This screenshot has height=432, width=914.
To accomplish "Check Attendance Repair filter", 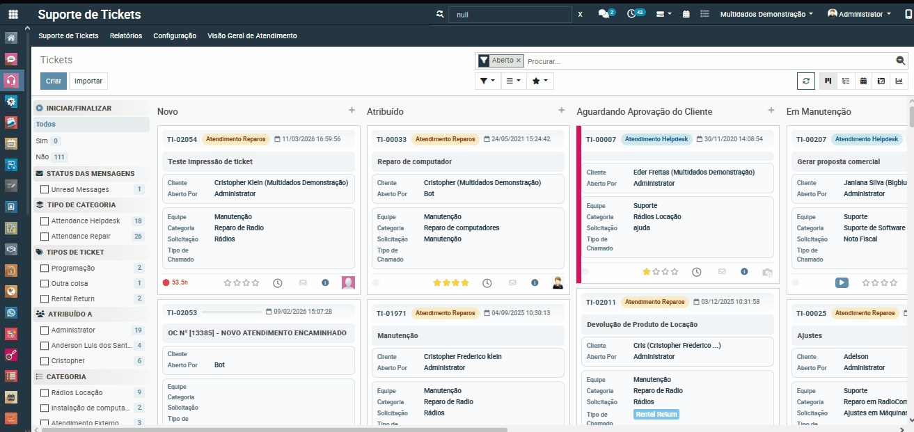I will point(45,237).
